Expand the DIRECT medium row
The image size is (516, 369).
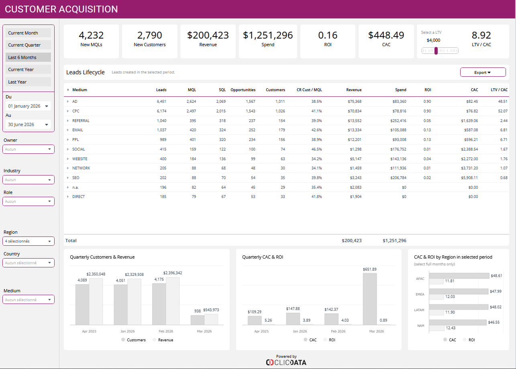pyautogui.click(x=68, y=196)
